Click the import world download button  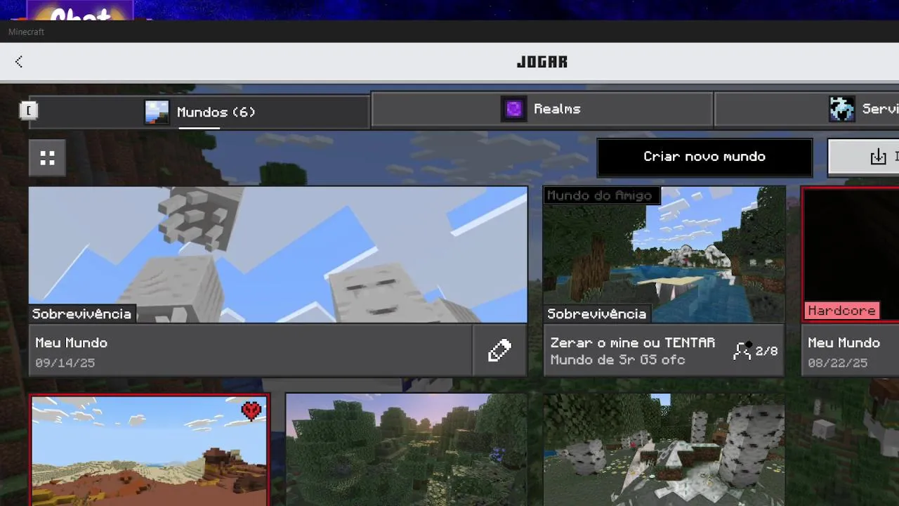864,157
